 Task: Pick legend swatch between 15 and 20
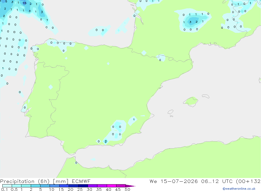[64, 186]
